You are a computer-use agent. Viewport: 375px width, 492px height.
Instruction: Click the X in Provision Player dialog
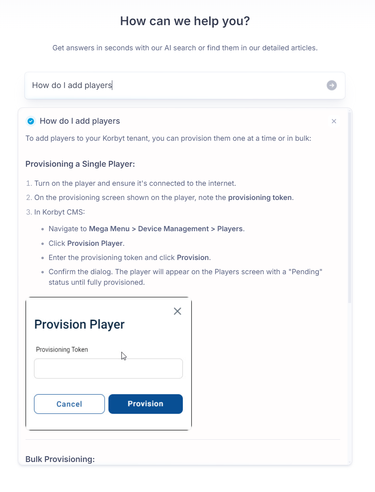pyautogui.click(x=177, y=311)
